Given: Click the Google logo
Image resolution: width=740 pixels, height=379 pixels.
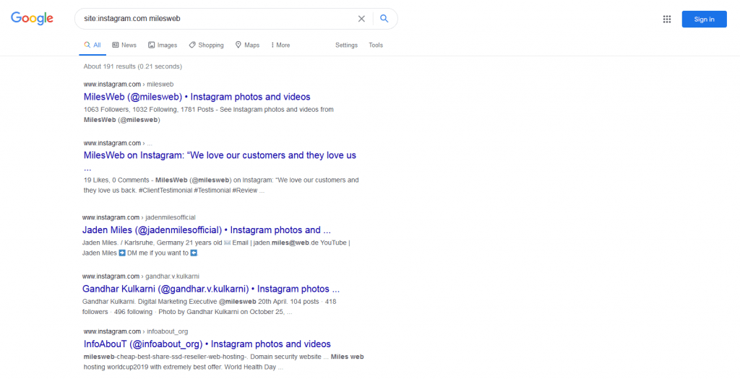Looking at the screenshot, I should tap(32, 18).
